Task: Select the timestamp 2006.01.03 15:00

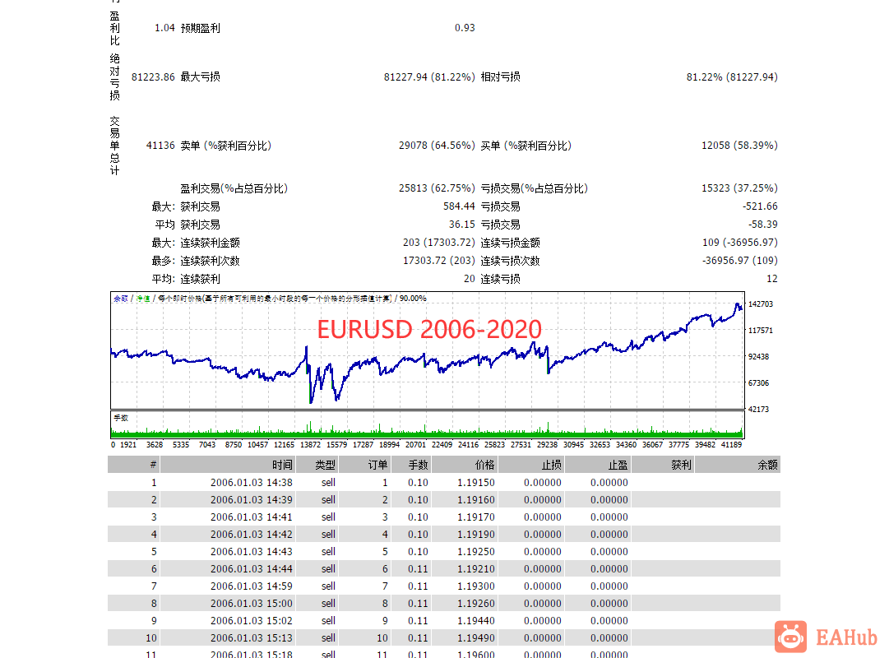Action: [x=251, y=604]
